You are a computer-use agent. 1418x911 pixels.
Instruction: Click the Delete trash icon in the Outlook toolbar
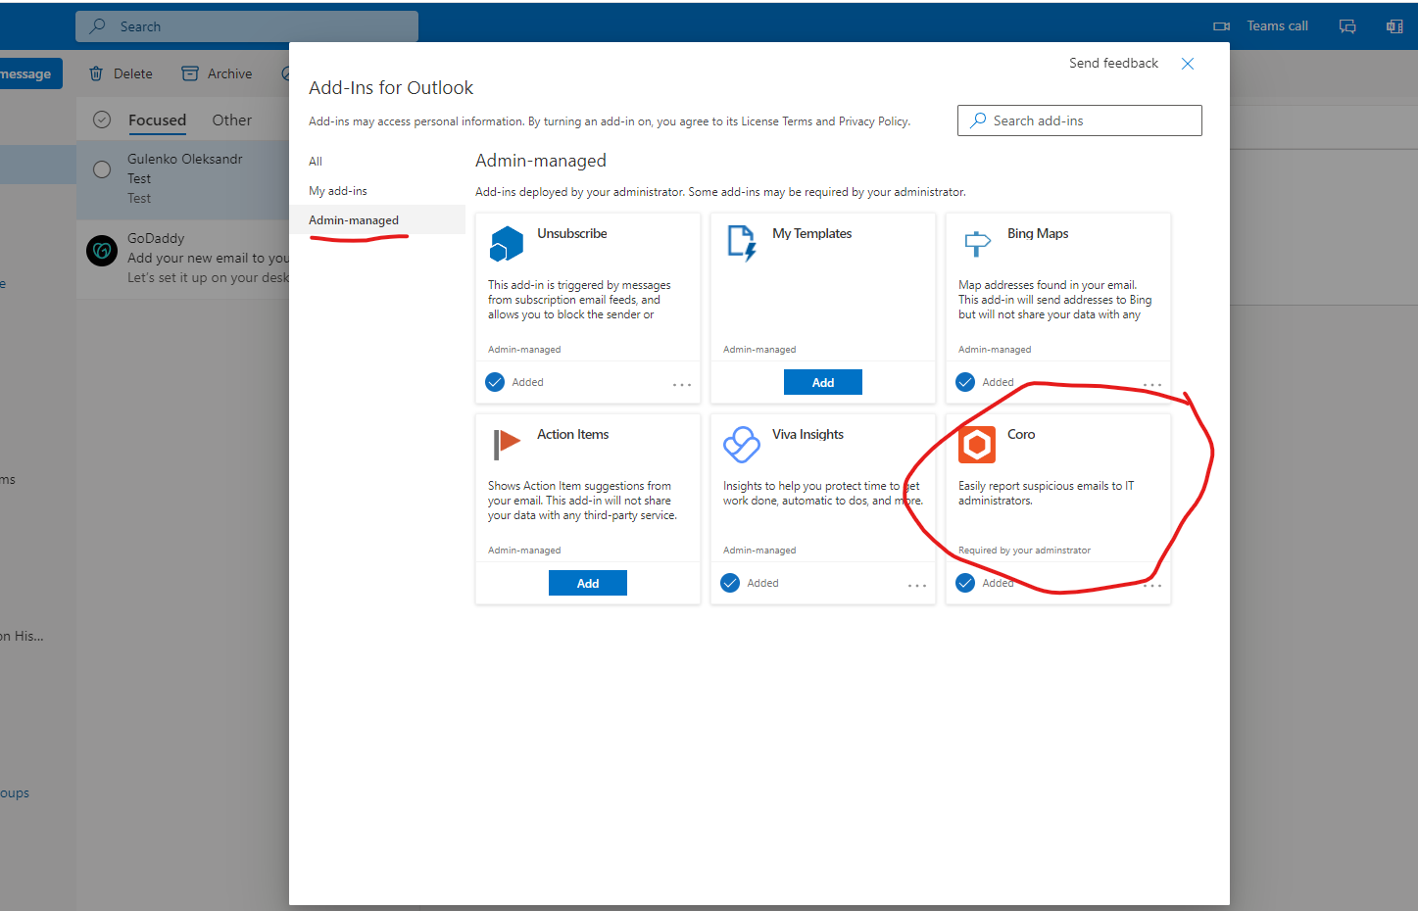pos(96,73)
